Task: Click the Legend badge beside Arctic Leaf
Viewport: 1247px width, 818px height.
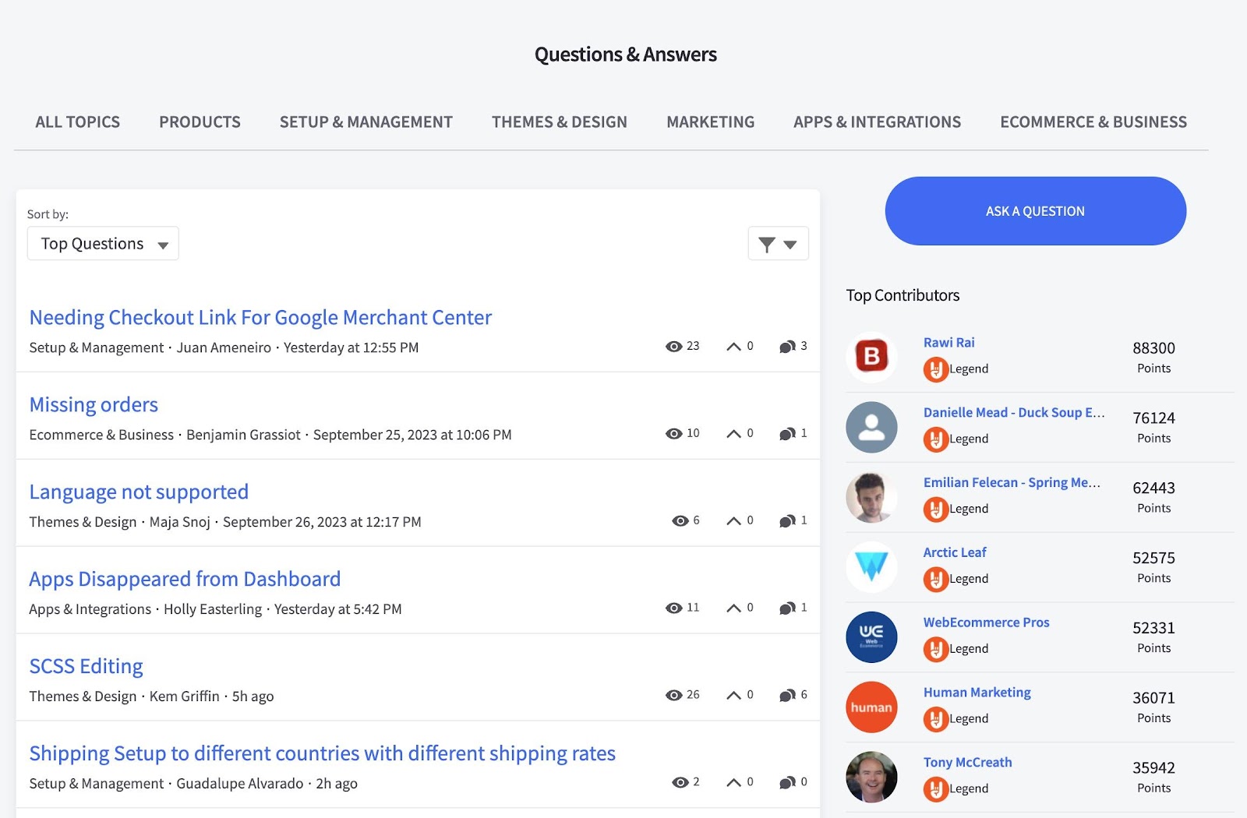Action: pyautogui.click(x=934, y=580)
